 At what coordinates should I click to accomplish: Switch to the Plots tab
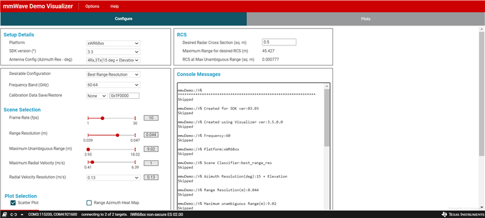(366, 19)
